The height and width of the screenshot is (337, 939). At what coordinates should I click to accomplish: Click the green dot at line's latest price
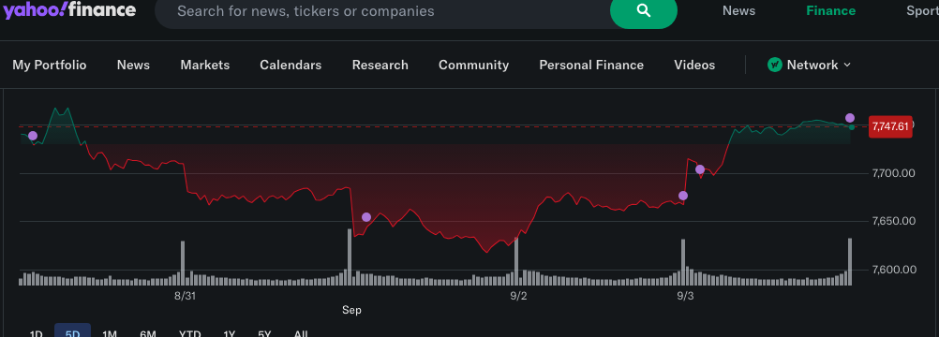[x=852, y=127]
